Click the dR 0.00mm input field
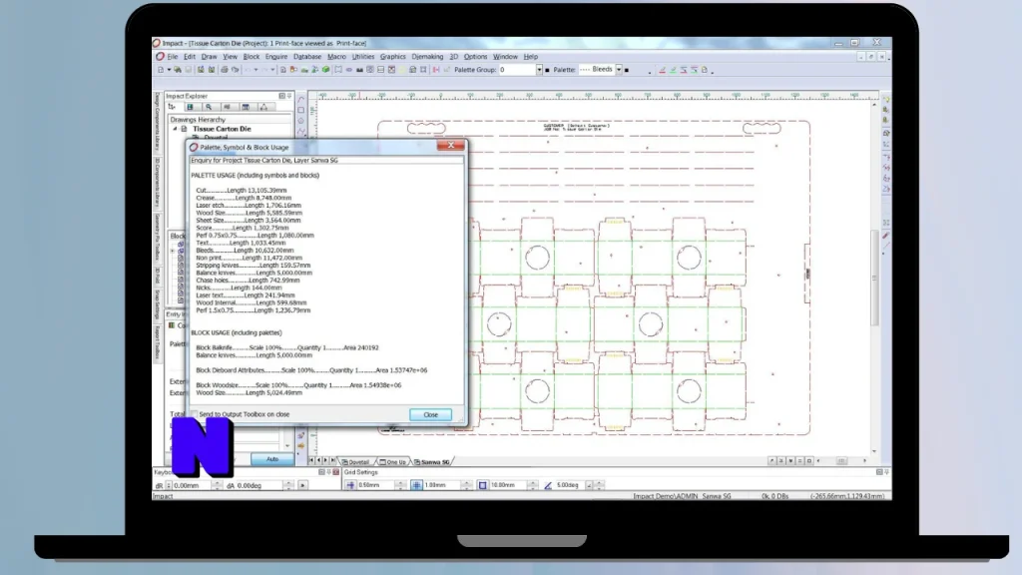The width and height of the screenshot is (1022, 575). (193, 485)
